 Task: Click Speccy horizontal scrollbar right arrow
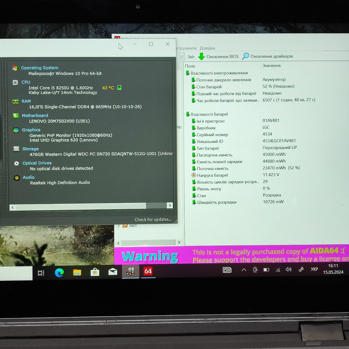point(170,205)
